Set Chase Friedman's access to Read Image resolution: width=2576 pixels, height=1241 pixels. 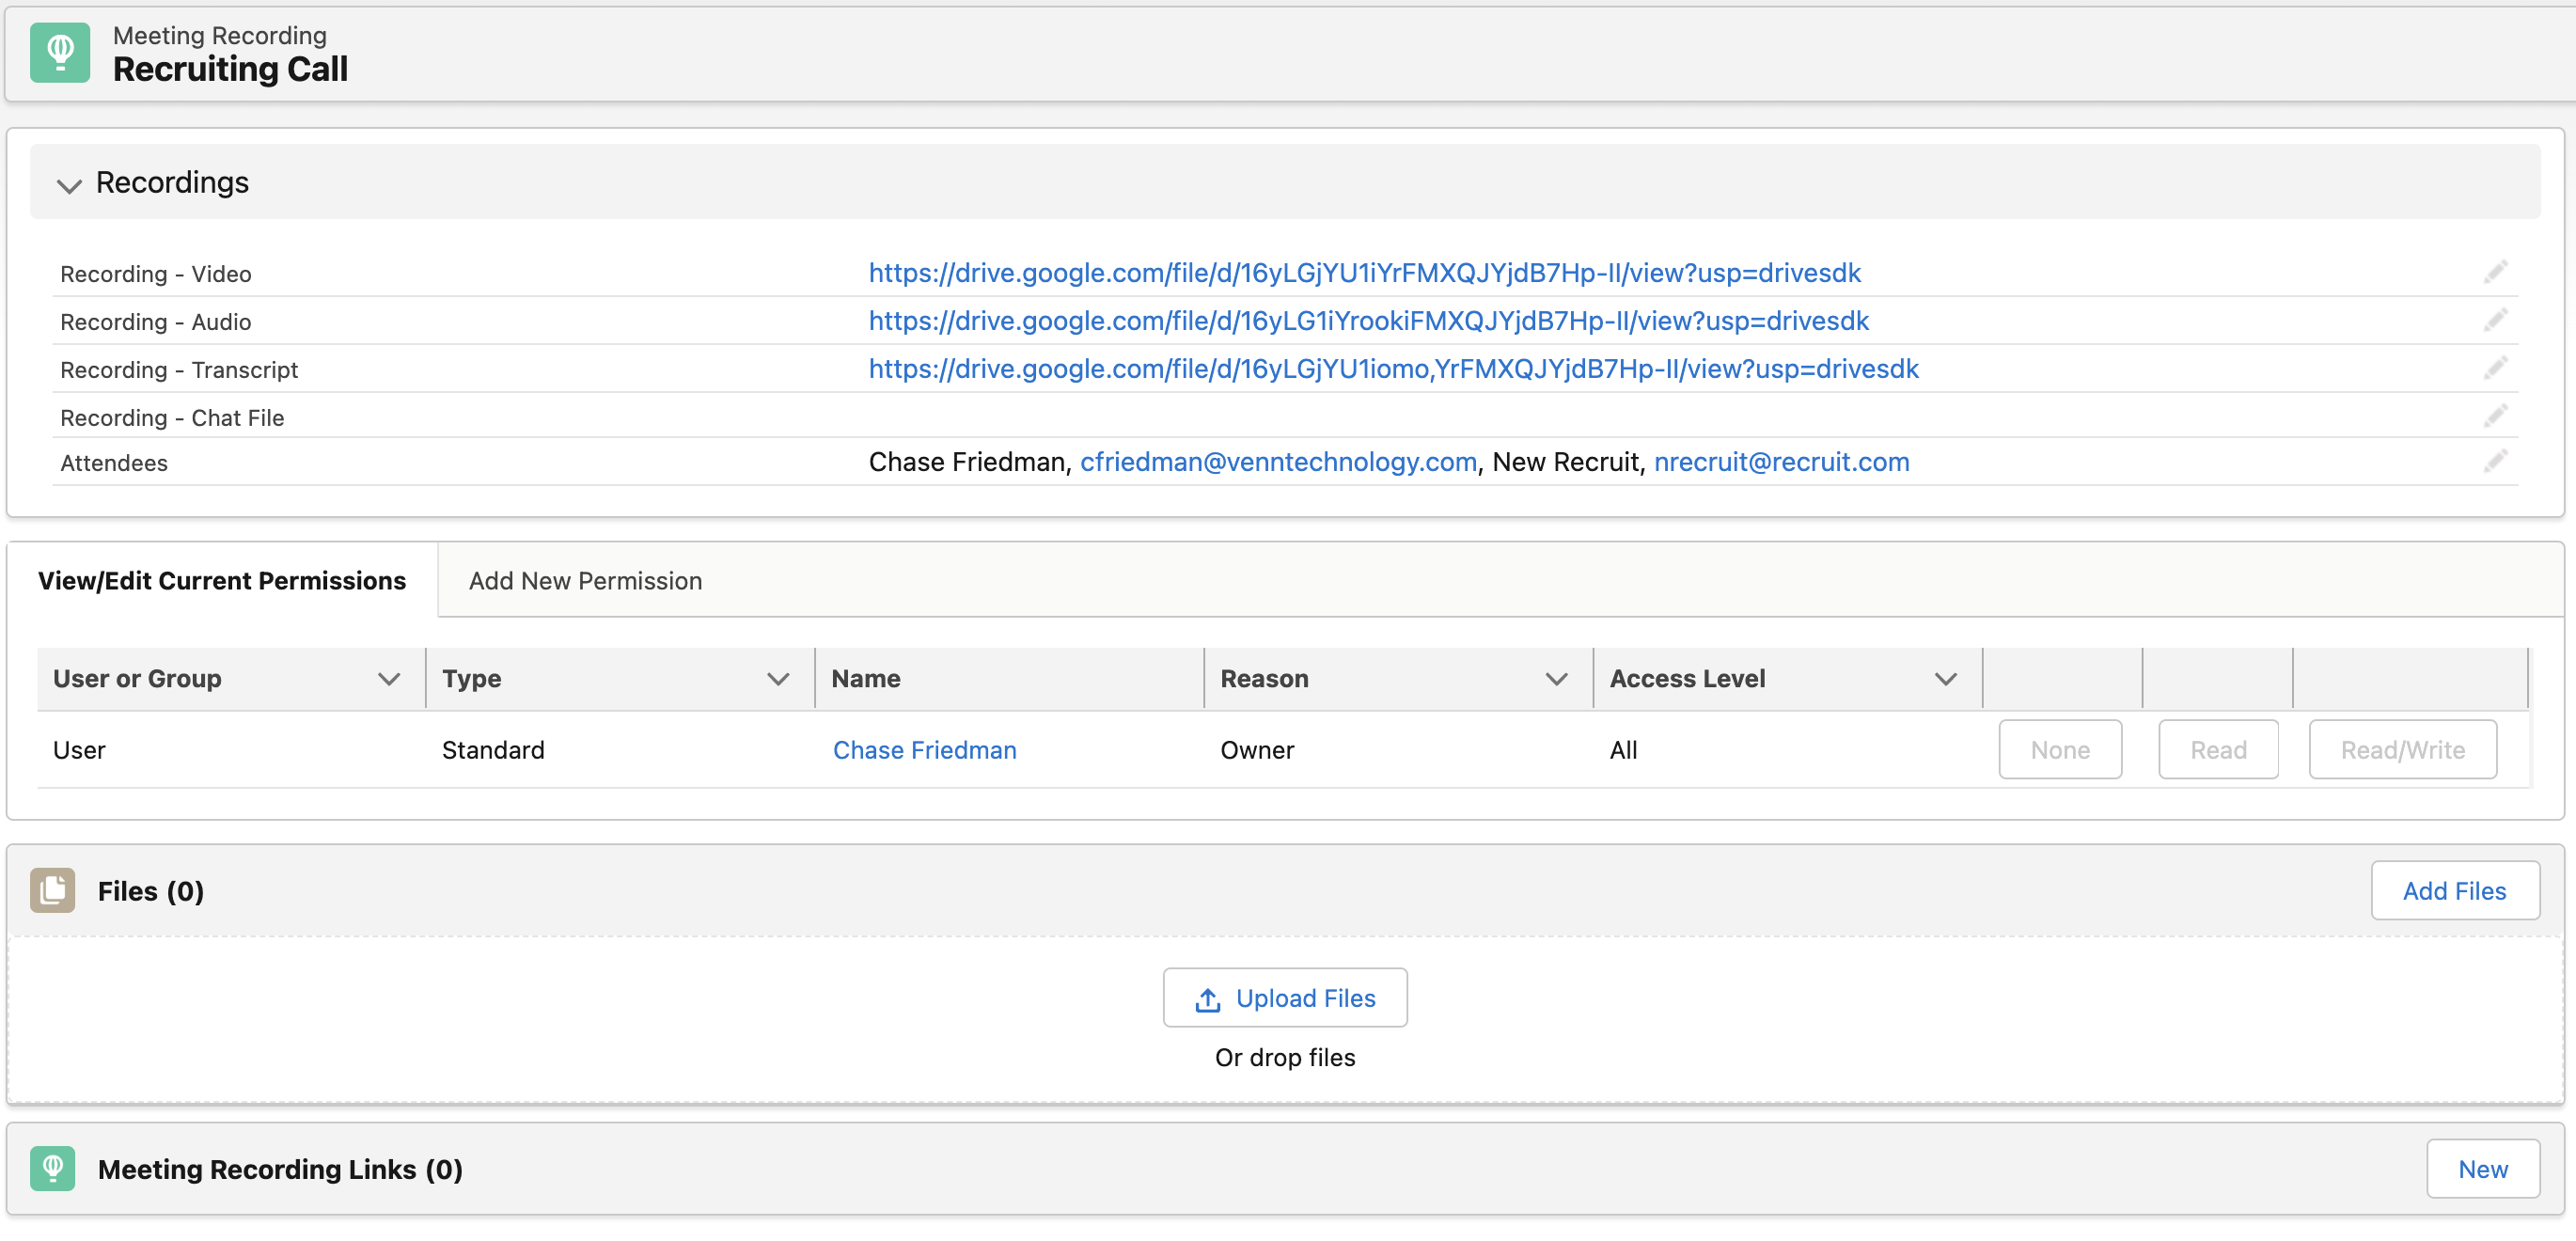pos(2217,749)
